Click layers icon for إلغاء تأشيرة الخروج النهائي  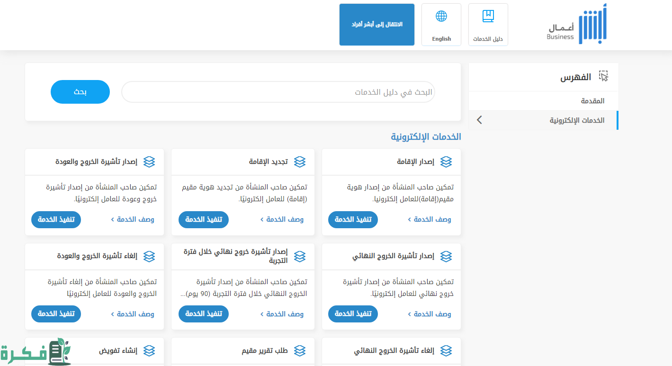click(x=446, y=351)
